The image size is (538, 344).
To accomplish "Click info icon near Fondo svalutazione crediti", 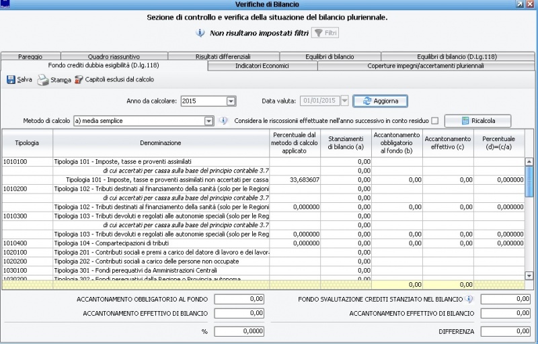I will point(469,299).
